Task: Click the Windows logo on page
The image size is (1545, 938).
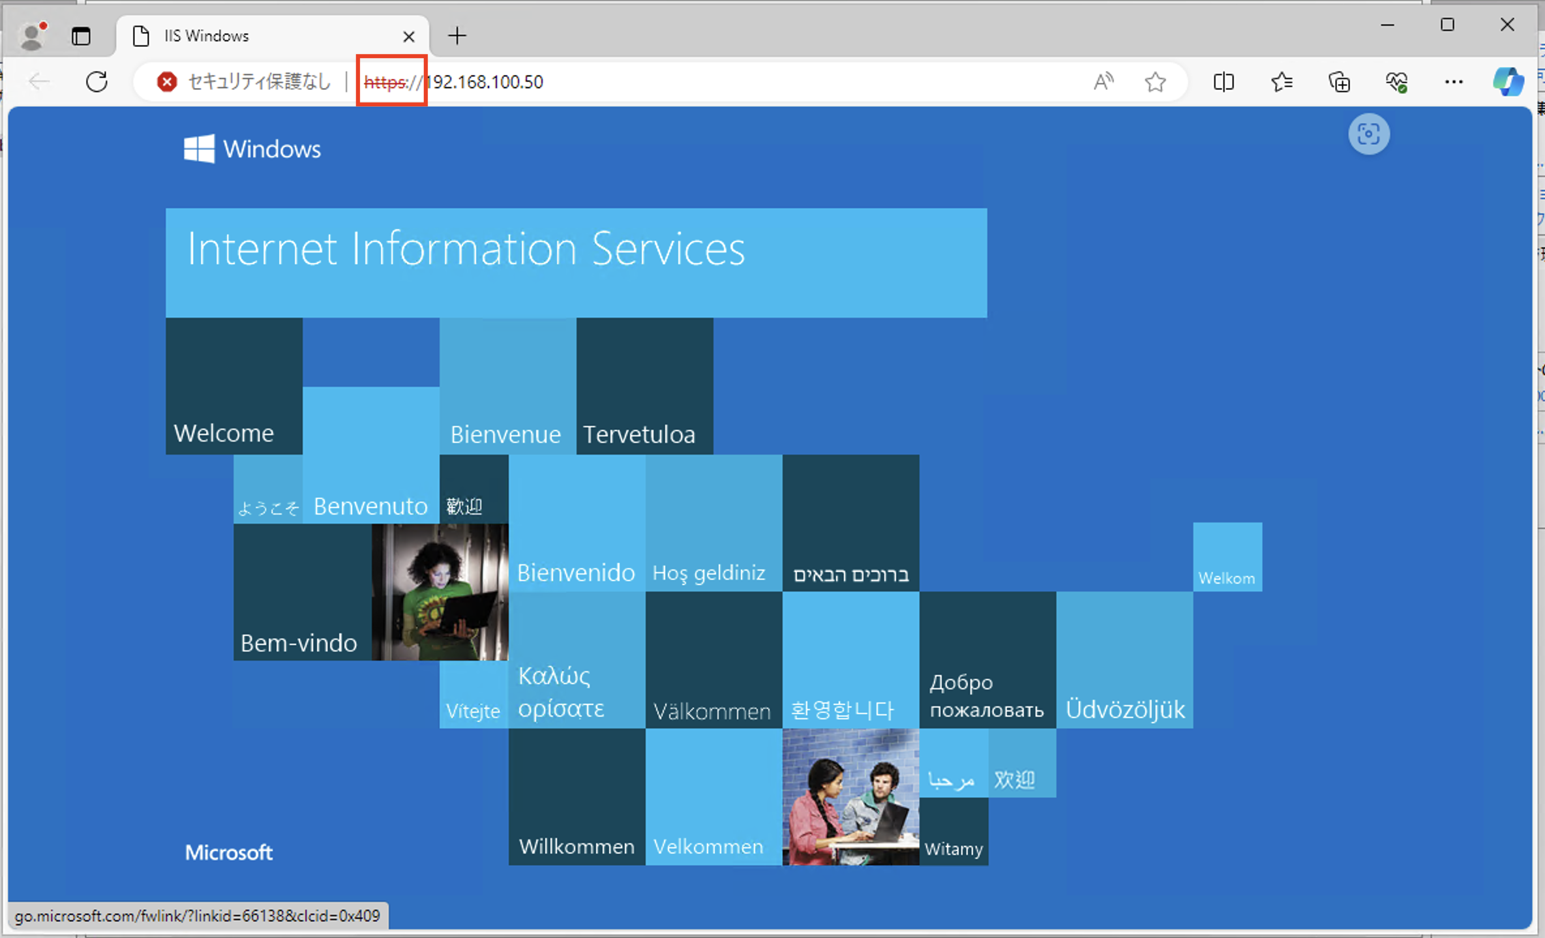Action: (x=252, y=149)
